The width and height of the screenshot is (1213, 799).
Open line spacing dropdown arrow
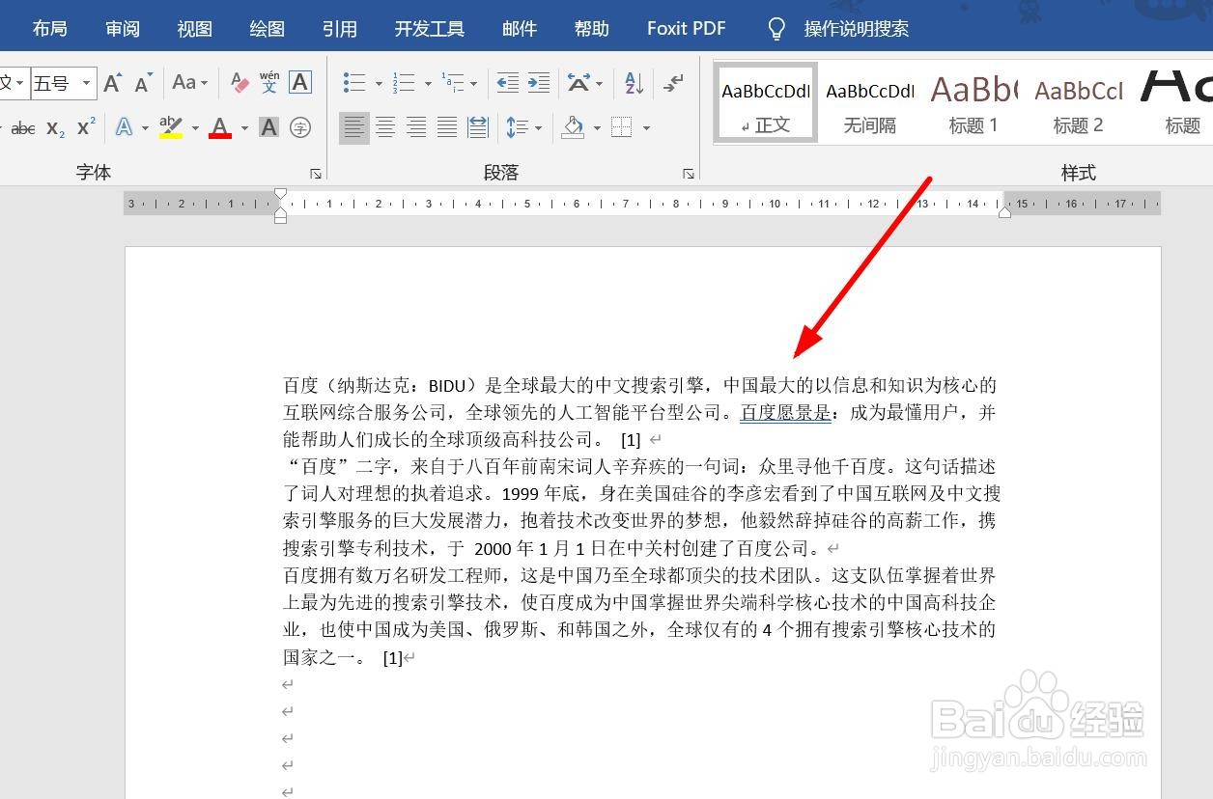tap(539, 127)
